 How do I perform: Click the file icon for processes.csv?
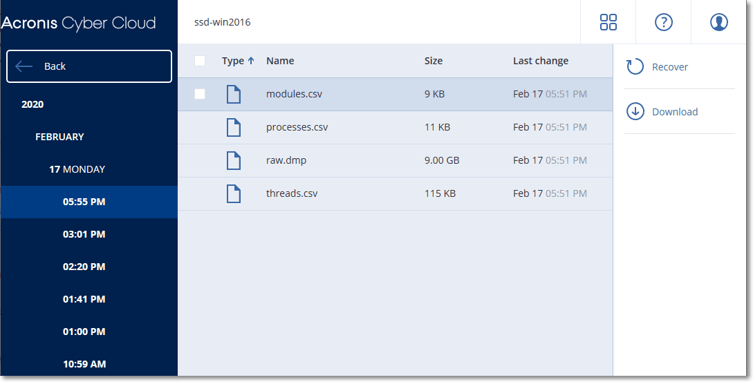tap(234, 127)
